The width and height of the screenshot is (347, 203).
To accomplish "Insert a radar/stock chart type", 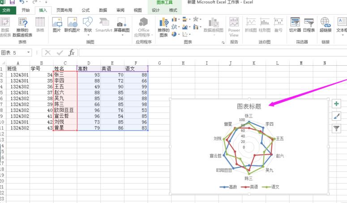I will pyautogui.click(x=196, y=19).
